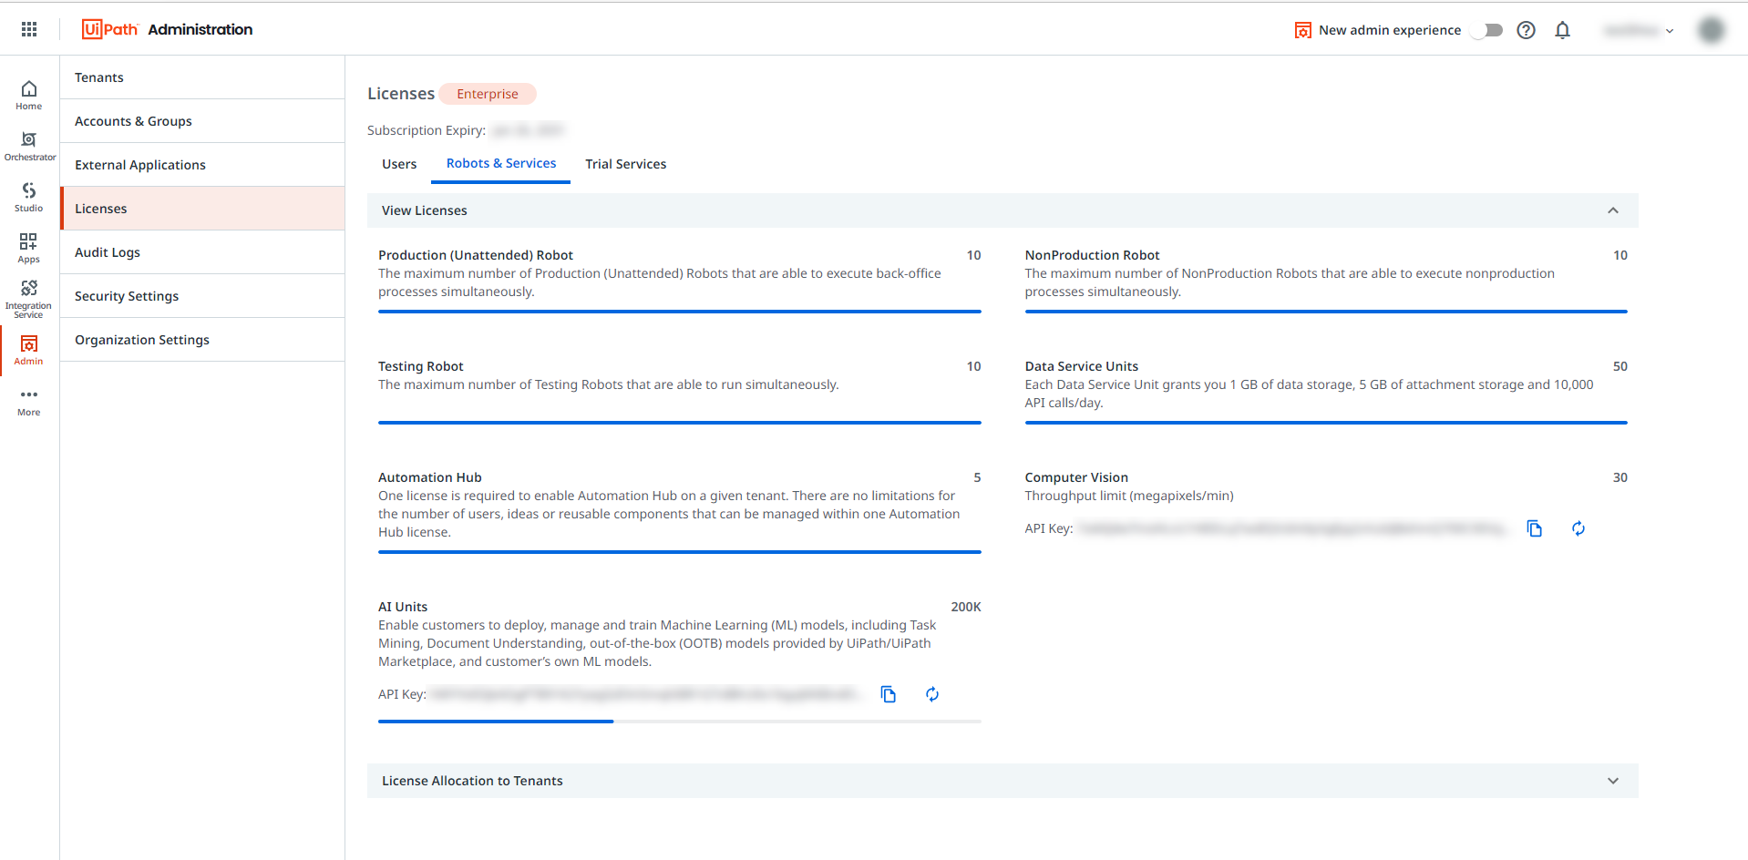Open Tenants in the admin menu
1748x860 pixels.
point(202,77)
